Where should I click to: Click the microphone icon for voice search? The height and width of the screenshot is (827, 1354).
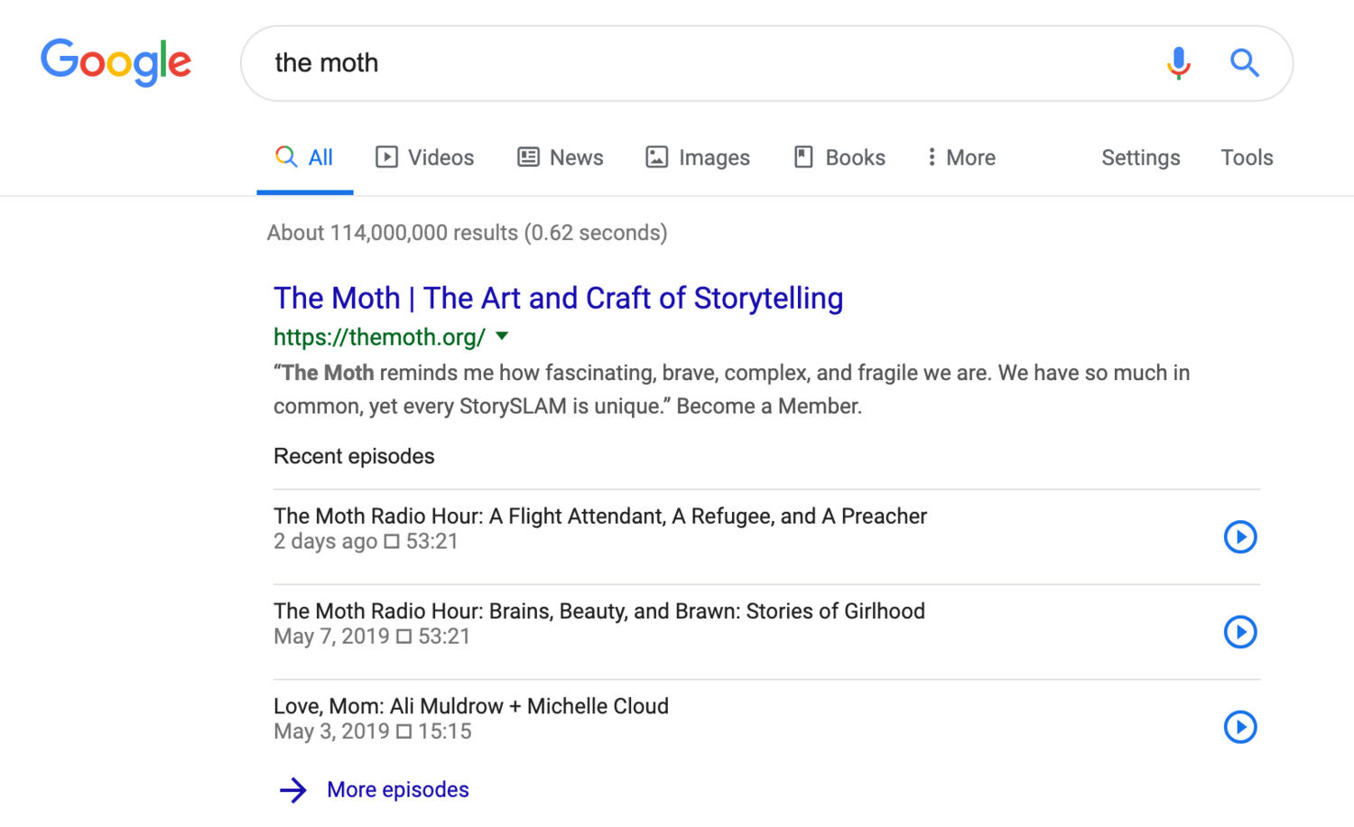click(x=1177, y=63)
